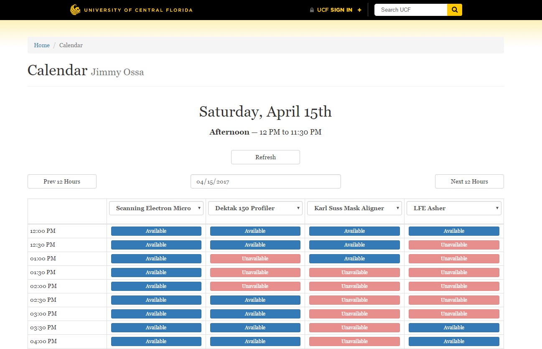This screenshot has width=542, height=349.
Task: Book 03:30 PM Available slot for LFE Asher
Action: (x=454, y=328)
